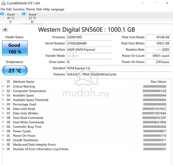Click the Good 100 % health status button
Viewport: 173px width, 165px height.
[15, 48]
